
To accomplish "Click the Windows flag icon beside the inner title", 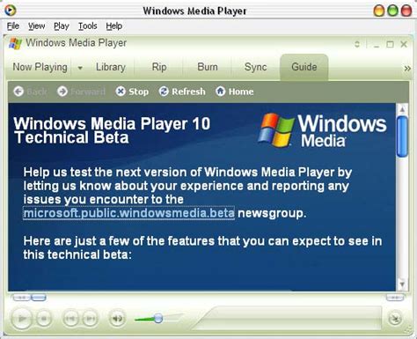I will (x=15, y=43).
